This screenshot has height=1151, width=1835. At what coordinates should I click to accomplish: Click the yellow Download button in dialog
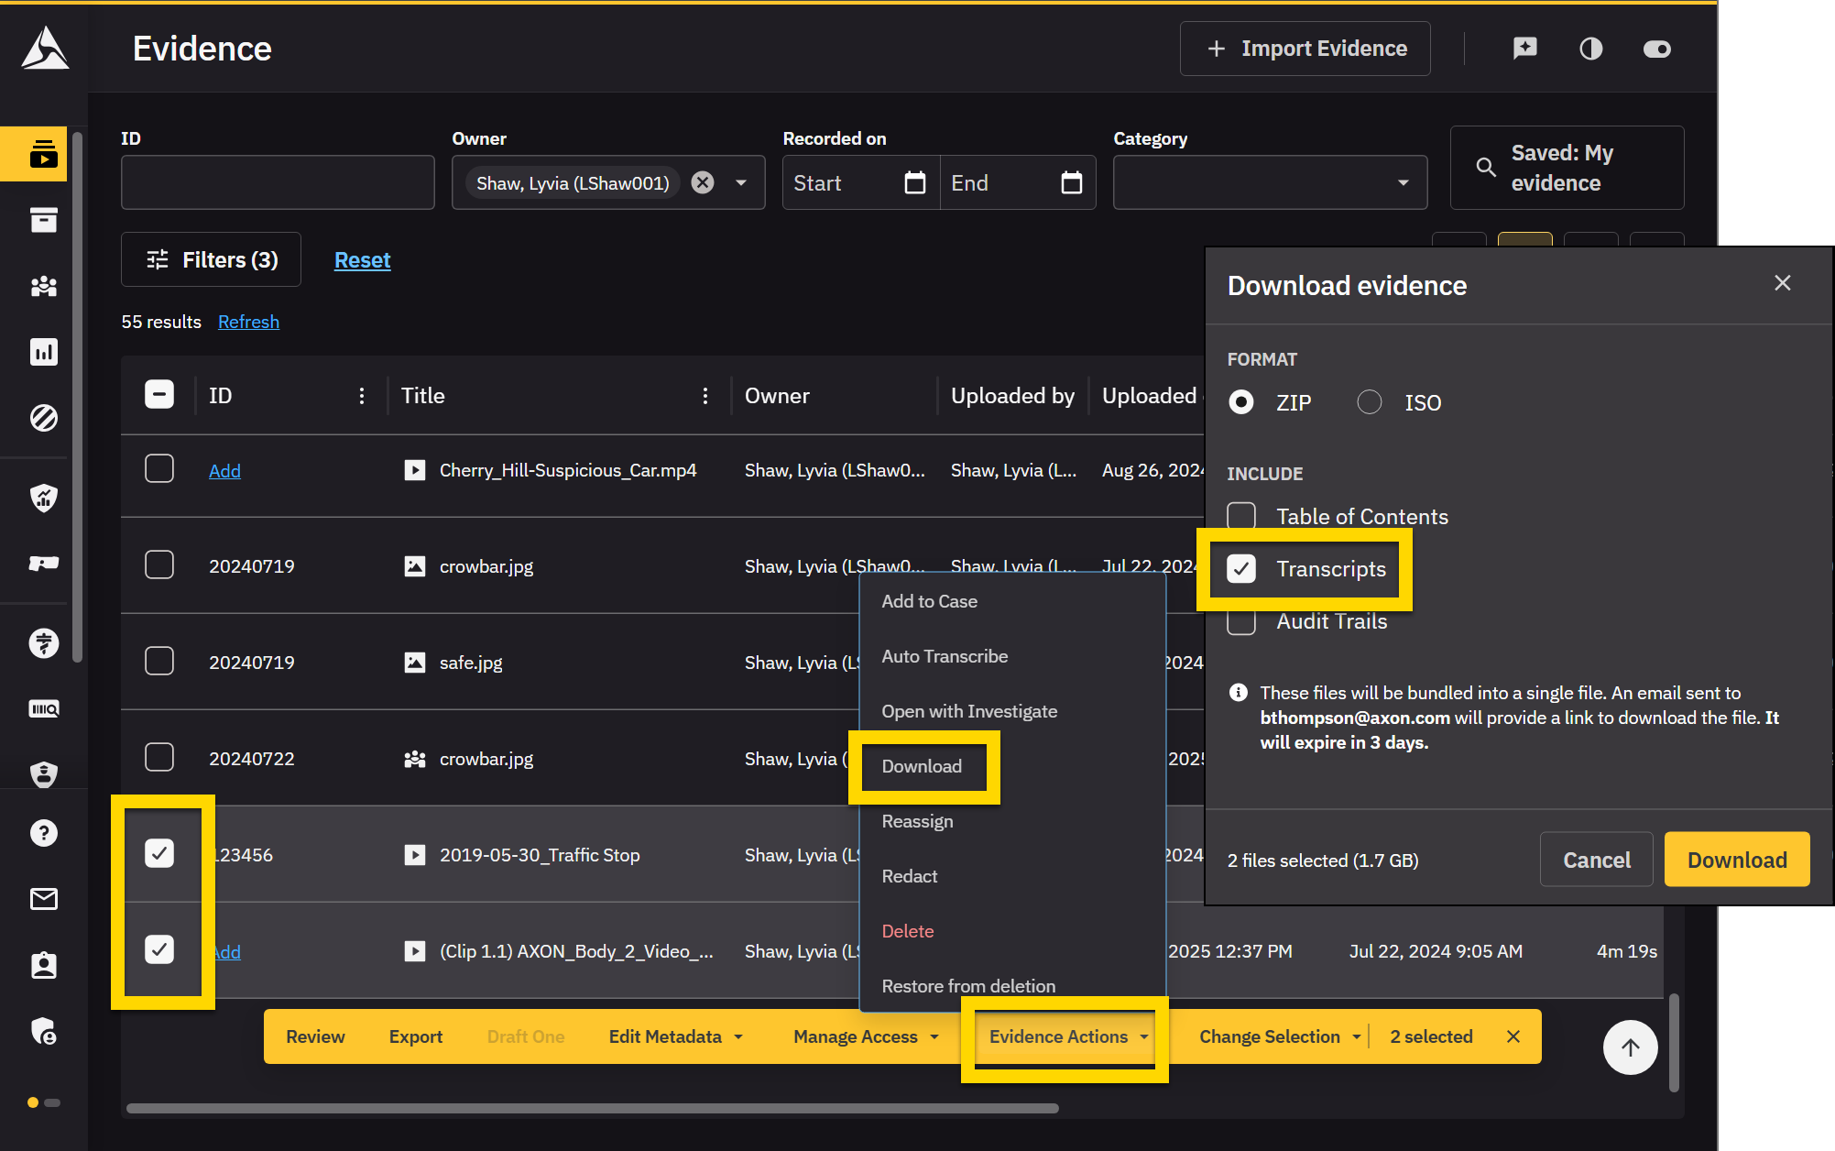click(x=1736, y=860)
